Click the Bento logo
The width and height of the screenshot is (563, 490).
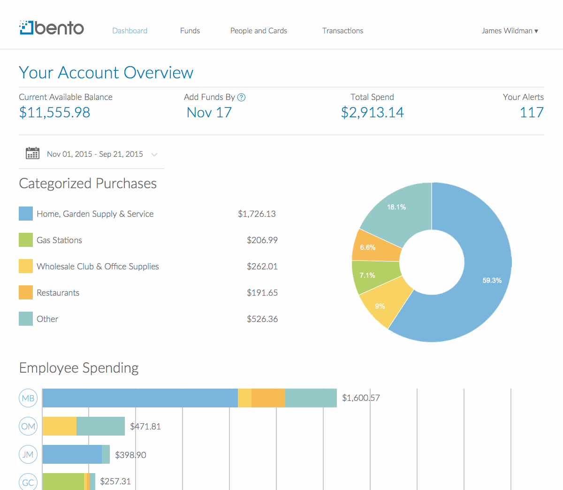52,28
